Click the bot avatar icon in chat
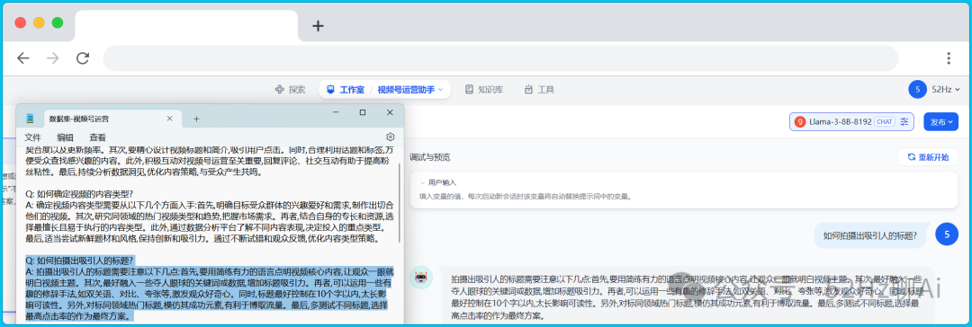Screen dimensions: 972x327 [x=421, y=278]
